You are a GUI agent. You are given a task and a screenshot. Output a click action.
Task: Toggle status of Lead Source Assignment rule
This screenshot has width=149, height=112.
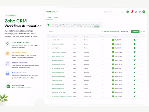tap(135, 85)
